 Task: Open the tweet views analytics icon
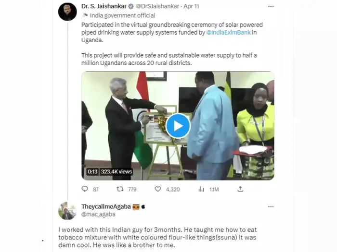(x=201, y=189)
